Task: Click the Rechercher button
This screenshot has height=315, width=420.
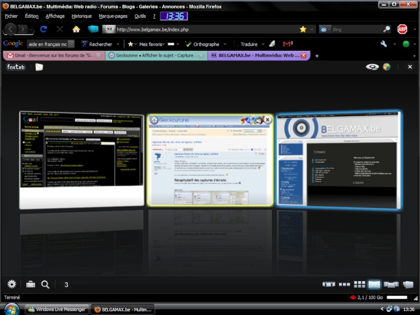Action: tap(97, 44)
